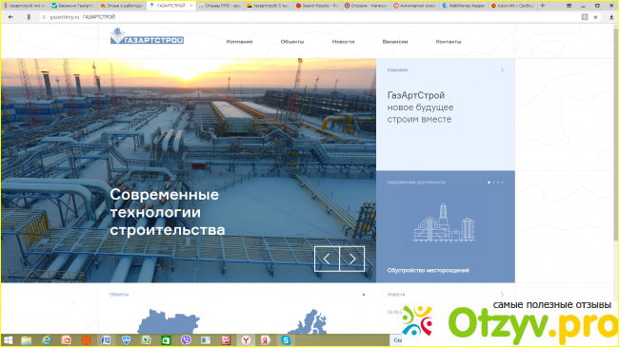Screen dimensions: 619x347
Task: Bookmark page using the star icon
Action: (x=595, y=17)
